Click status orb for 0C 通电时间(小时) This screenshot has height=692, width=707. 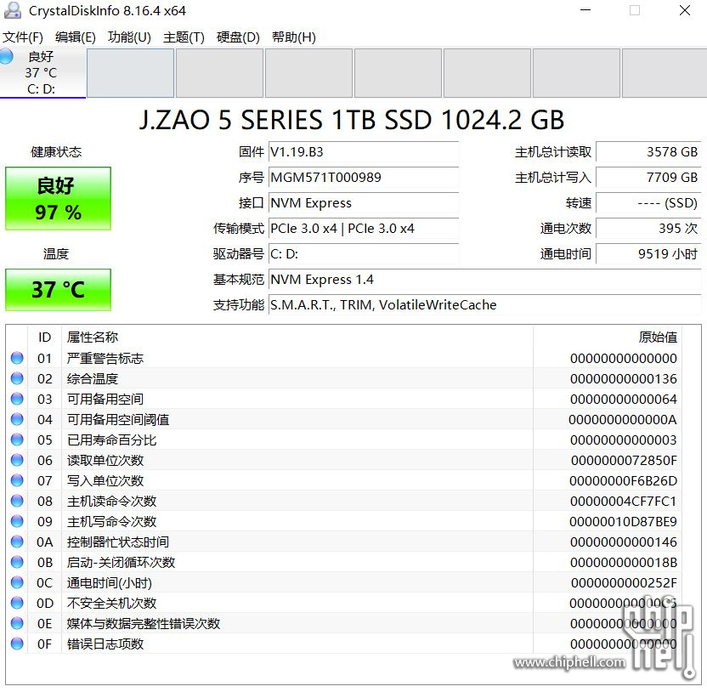point(17,583)
